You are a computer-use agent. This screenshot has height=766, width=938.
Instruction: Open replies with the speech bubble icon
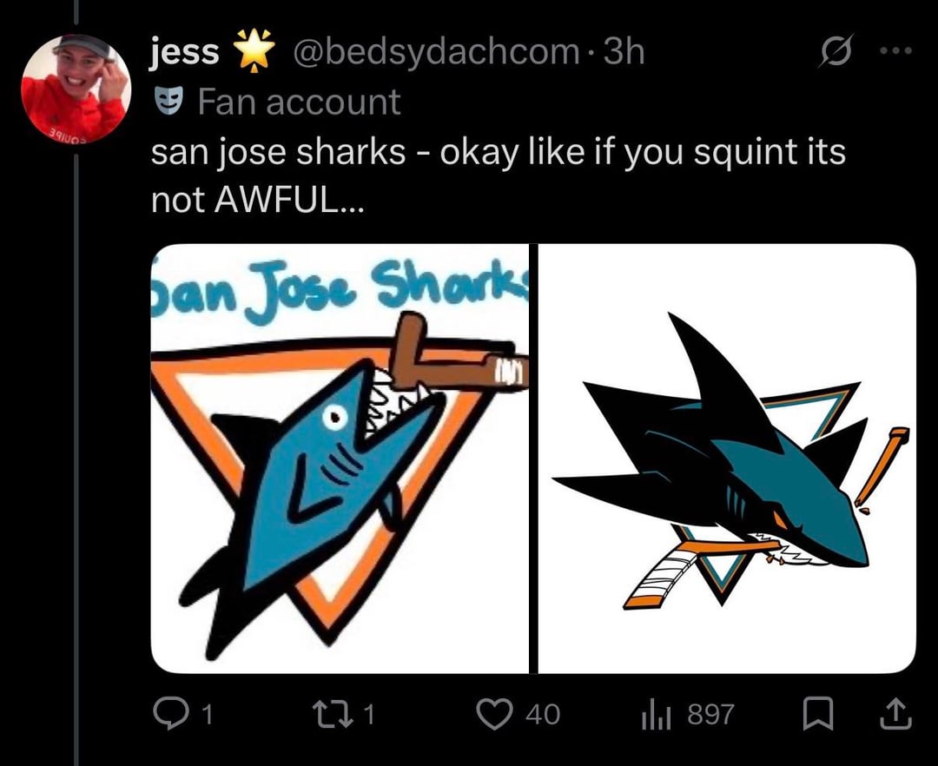click(166, 715)
